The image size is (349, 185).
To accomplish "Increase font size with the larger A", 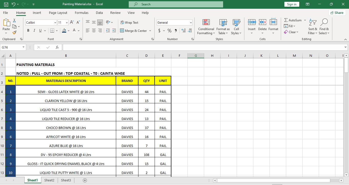I will (x=72, y=22).
